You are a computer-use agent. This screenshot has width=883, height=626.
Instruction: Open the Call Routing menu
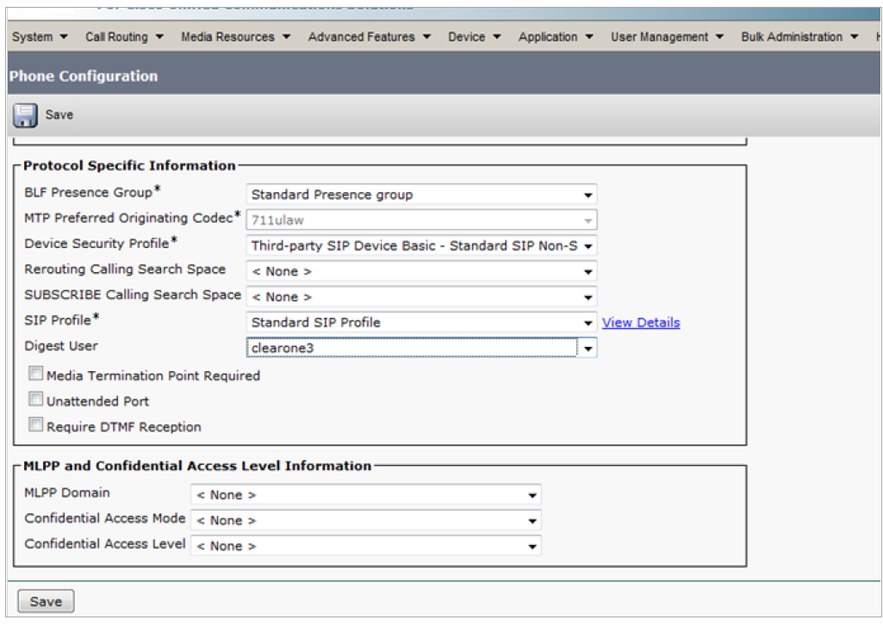coord(124,37)
